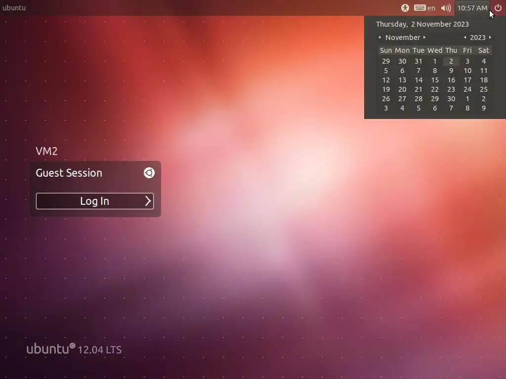Go to previous month arrow beside November
The height and width of the screenshot is (379, 506).
(379, 38)
